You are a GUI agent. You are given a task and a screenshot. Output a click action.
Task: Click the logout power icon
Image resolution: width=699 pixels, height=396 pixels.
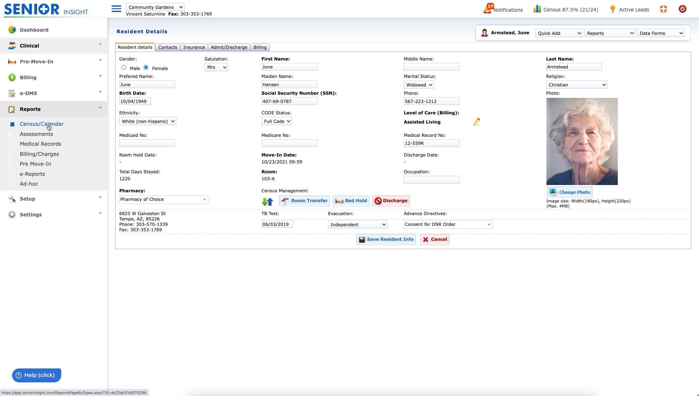coord(683,9)
